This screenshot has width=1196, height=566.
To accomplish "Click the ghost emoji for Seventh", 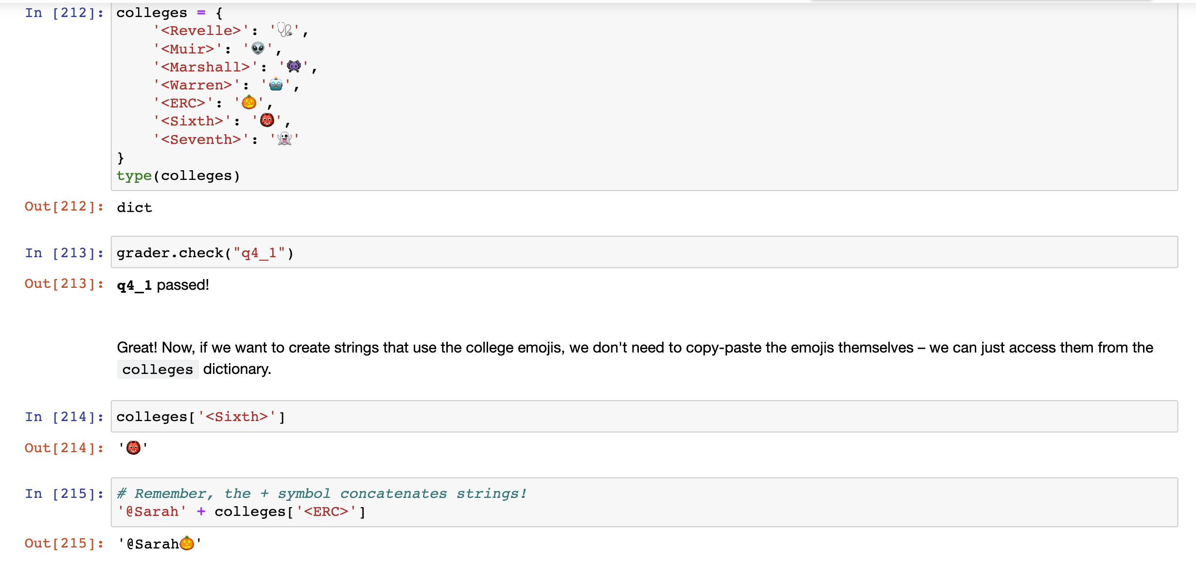I will point(284,139).
